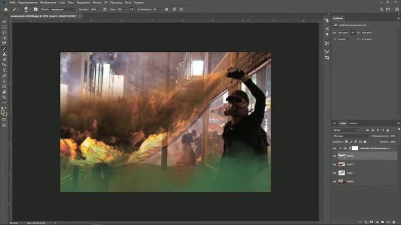Open the layer opacity slider arrow
The width and height of the screenshot is (401, 225).
(x=398, y=136)
